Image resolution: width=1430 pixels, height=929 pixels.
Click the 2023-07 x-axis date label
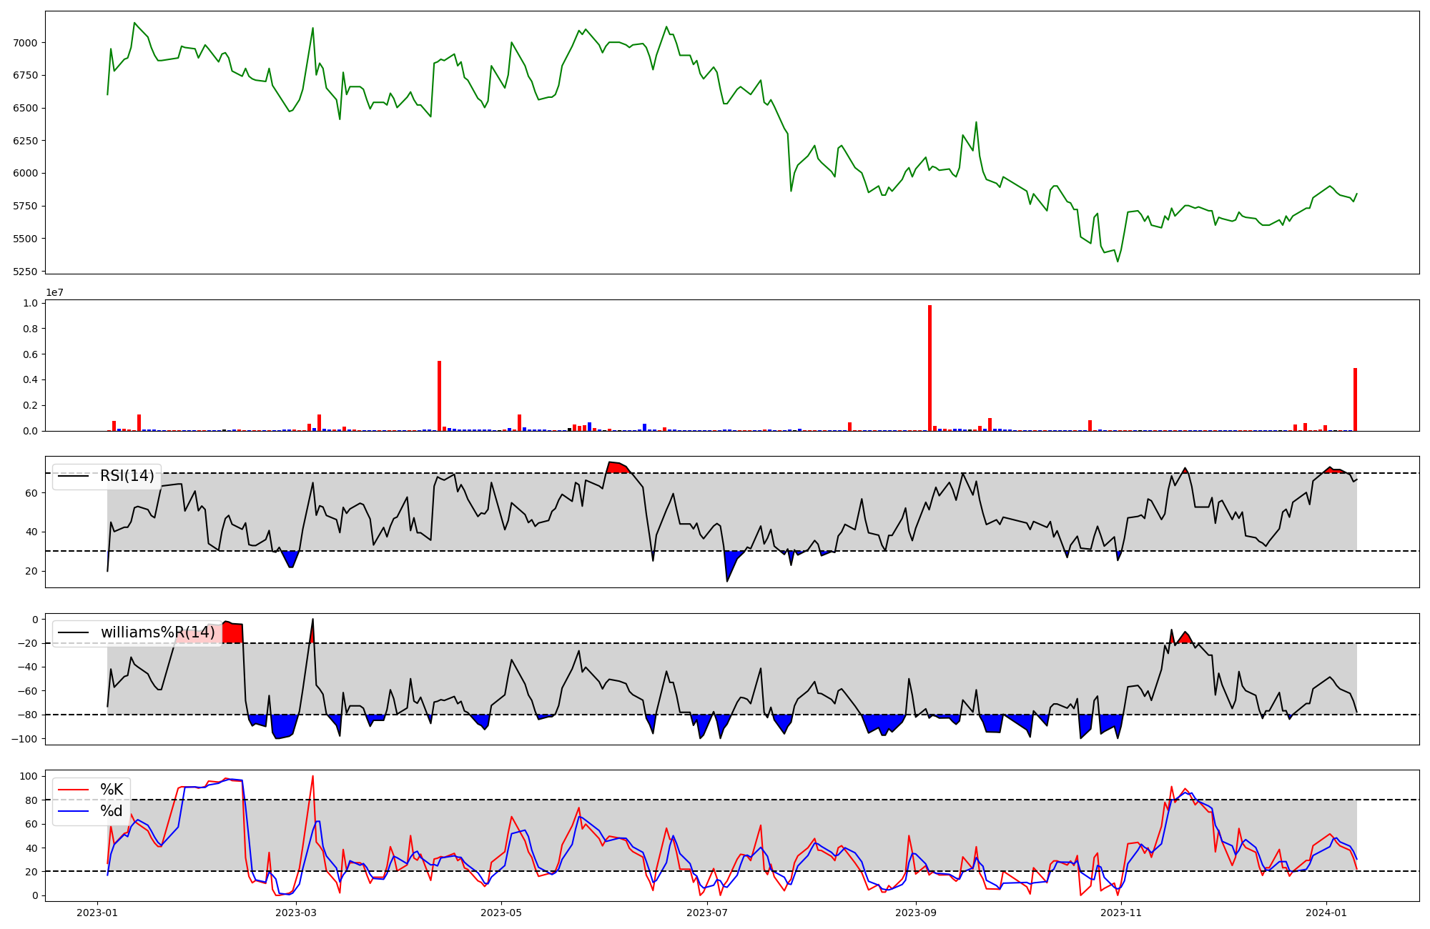tap(707, 913)
